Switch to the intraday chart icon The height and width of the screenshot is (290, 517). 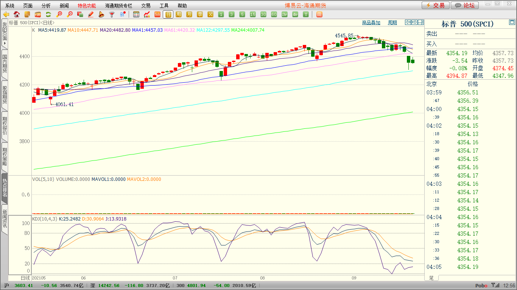(147, 14)
